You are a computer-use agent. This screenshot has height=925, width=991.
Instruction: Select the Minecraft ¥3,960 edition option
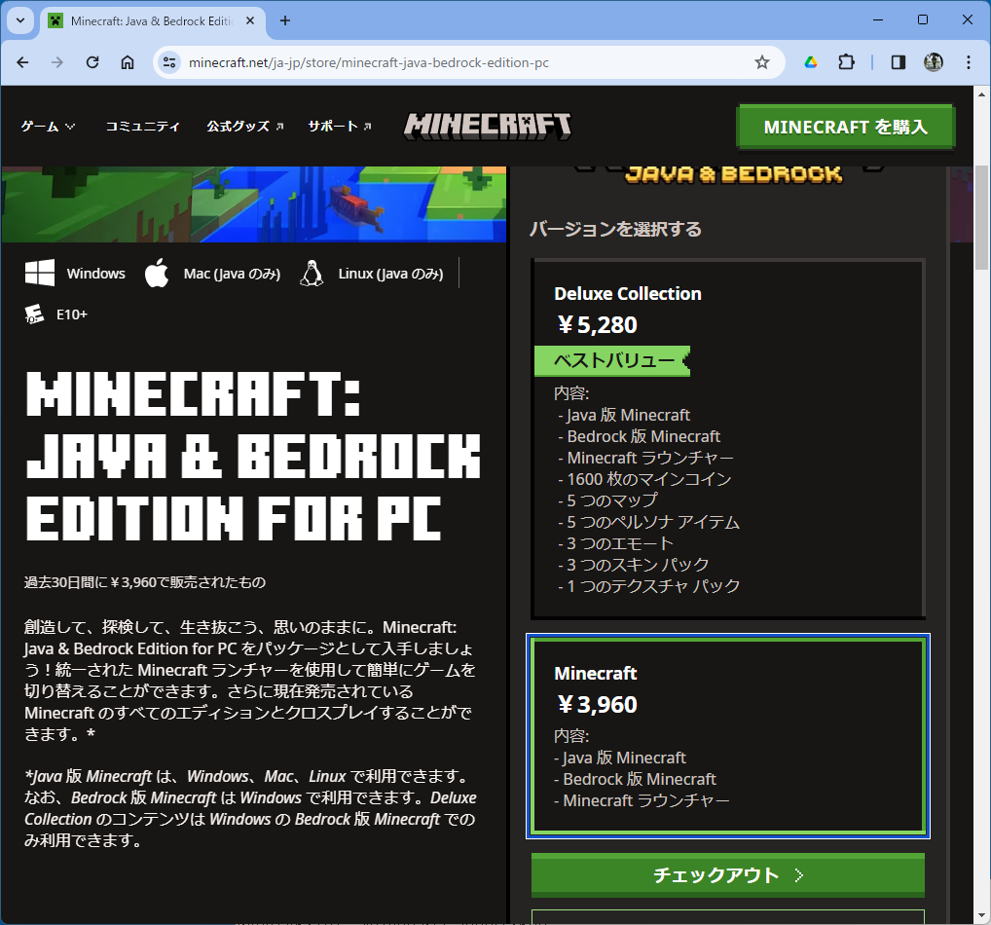pos(727,736)
